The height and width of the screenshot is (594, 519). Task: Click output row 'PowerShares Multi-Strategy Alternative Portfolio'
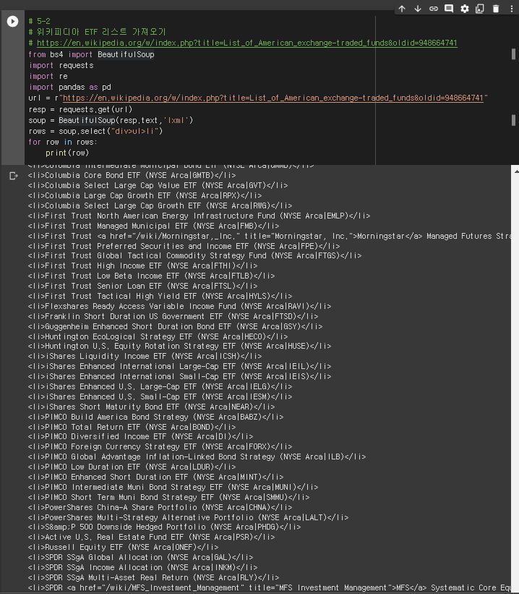click(188, 518)
